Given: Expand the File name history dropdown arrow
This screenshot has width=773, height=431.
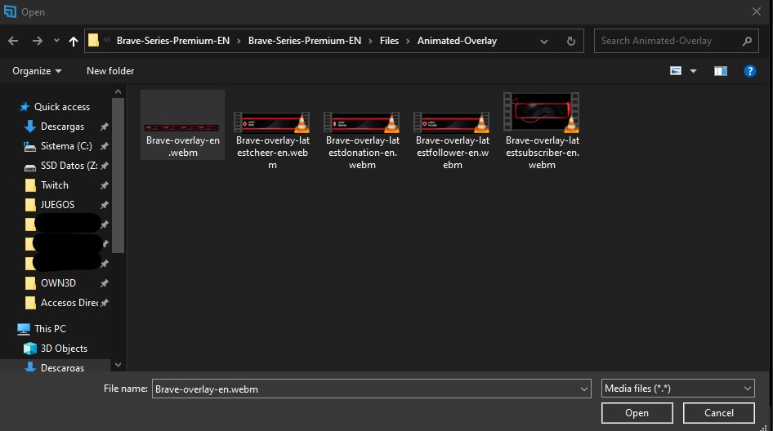Looking at the screenshot, I should [x=583, y=389].
